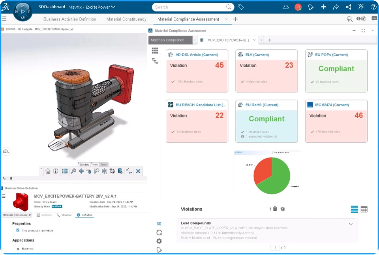
Task: Click the refresh icon beside Violations
Action: [x=159, y=232]
